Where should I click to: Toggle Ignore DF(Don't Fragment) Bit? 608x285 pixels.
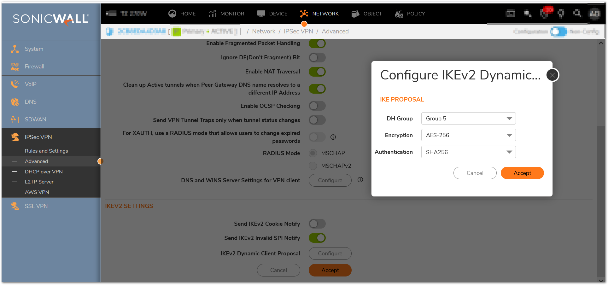317,57
